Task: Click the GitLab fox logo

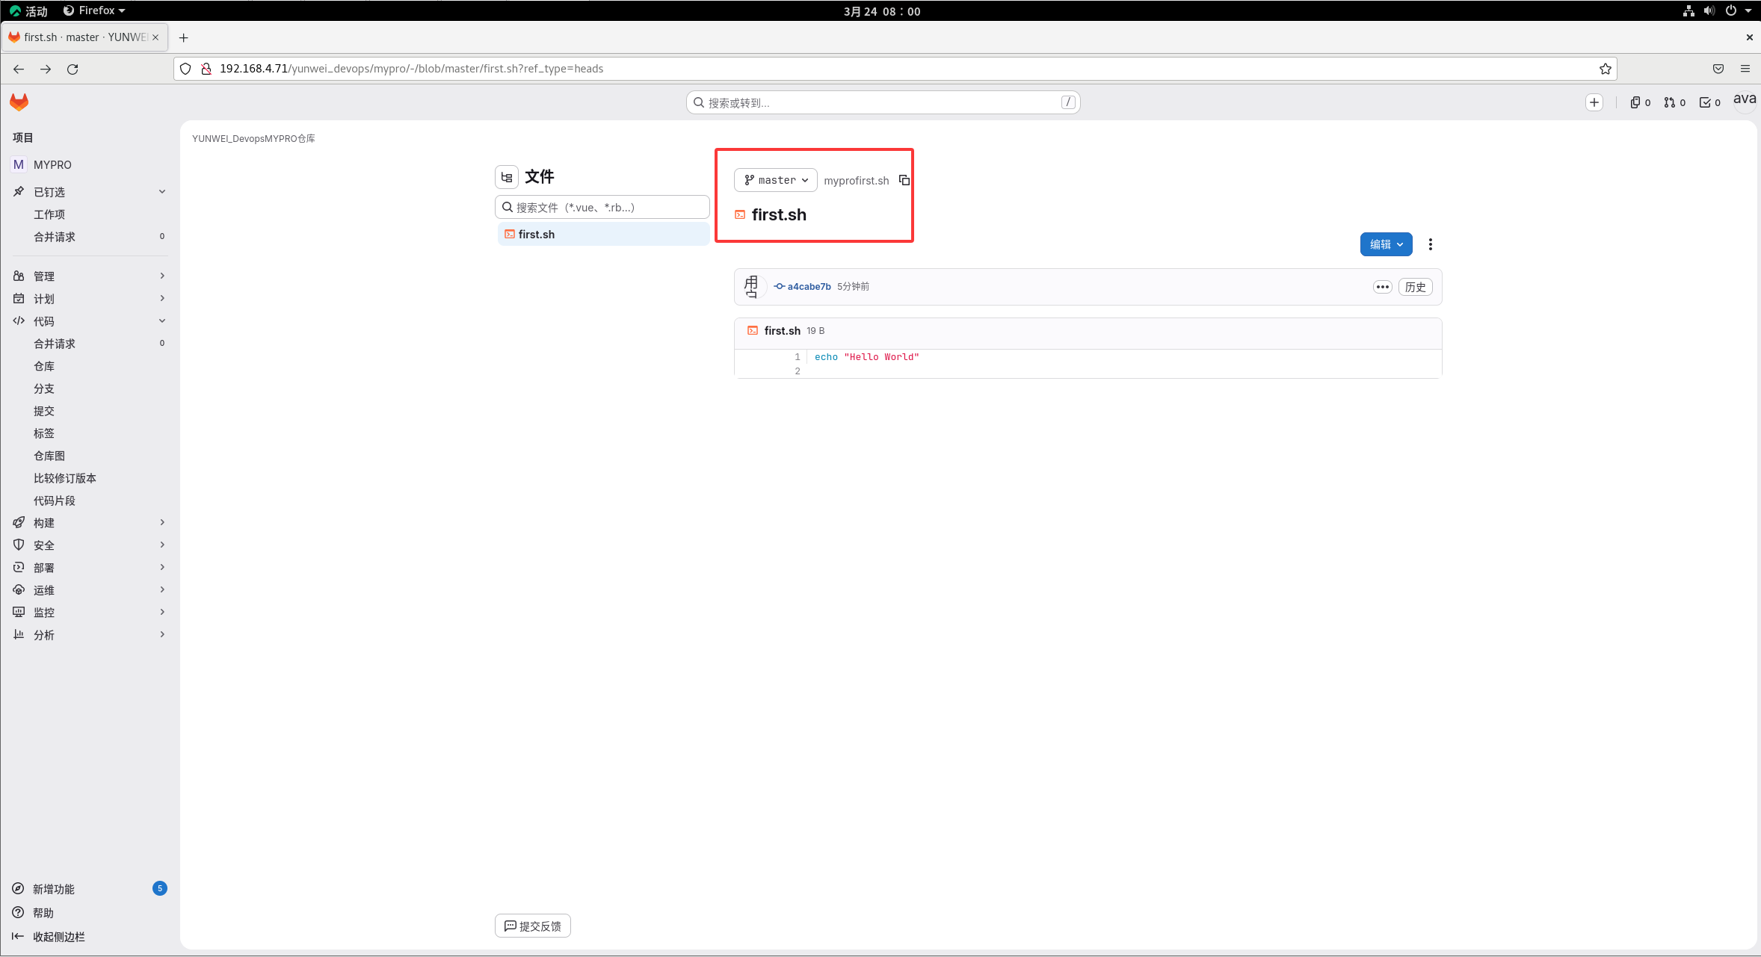Action: (19, 102)
